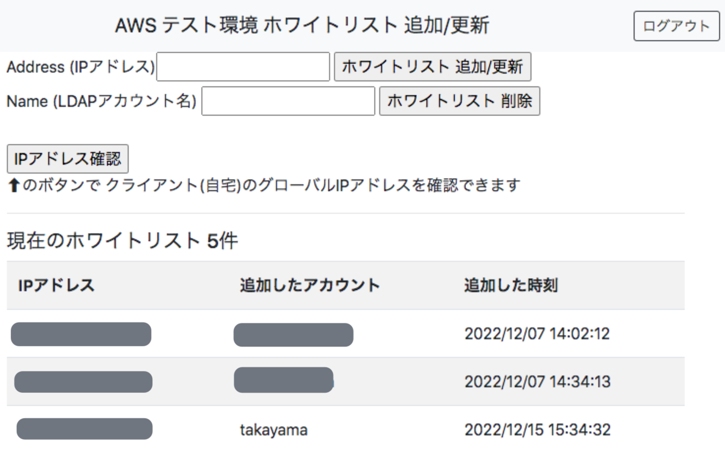Click the 現在のホワイトリスト 5件 heading
The height and width of the screenshot is (453, 725).
click(x=123, y=241)
